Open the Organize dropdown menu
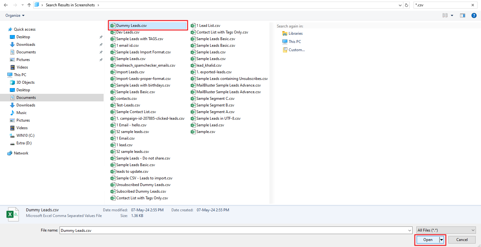The image size is (481, 247). tap(15, 15)
